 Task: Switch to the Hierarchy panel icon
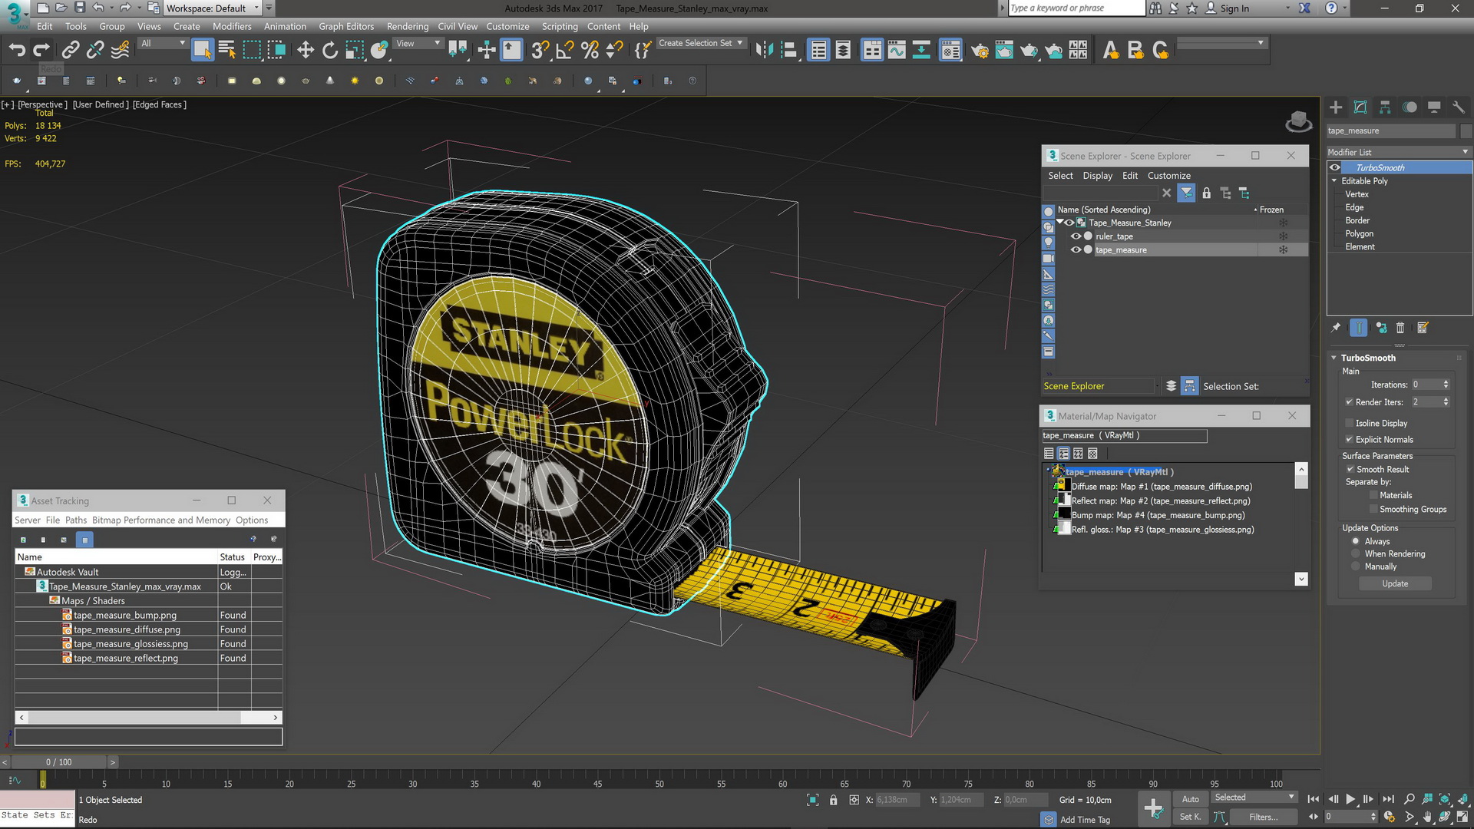pos(1385,107)
